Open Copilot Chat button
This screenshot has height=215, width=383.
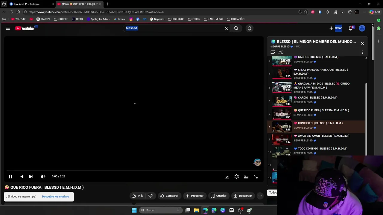click(x=375, y=12)
